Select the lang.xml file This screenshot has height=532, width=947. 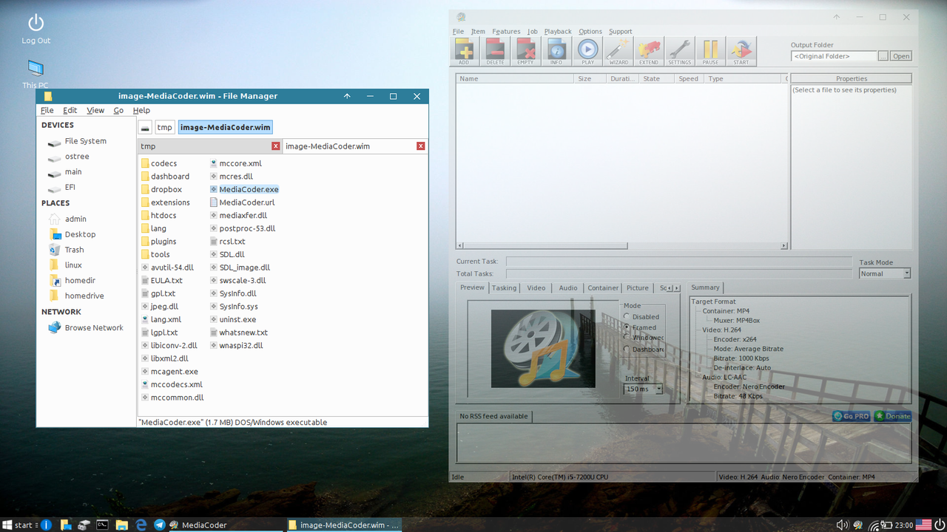161,319
